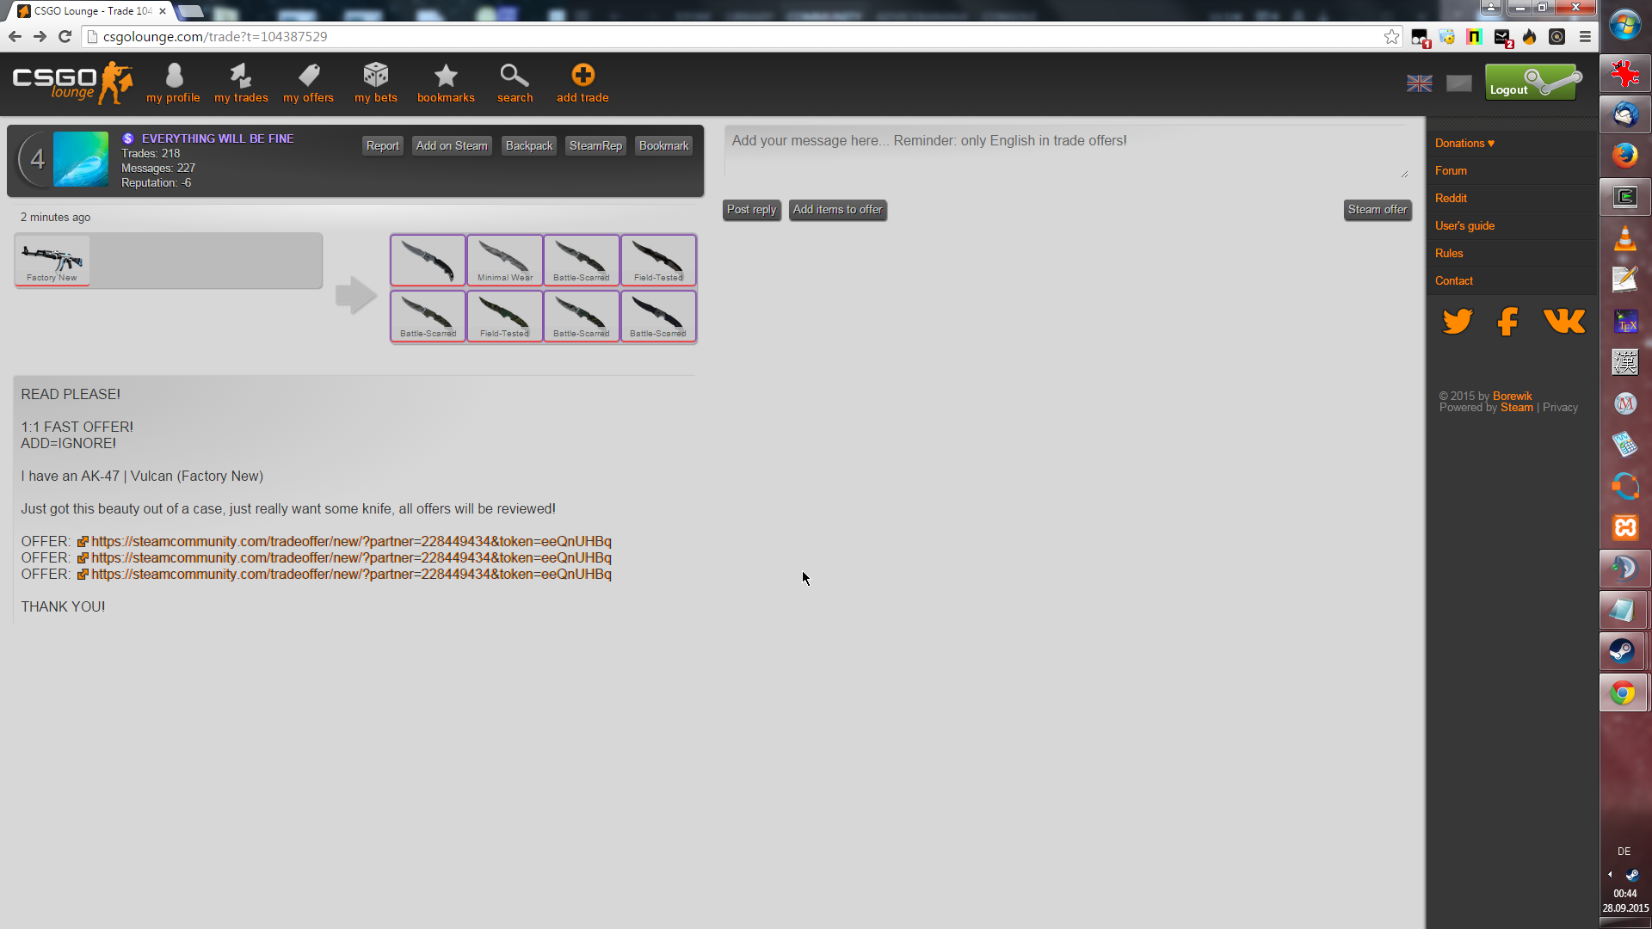The width and height of the screenshot is (1652, 929).
Task: Open the Twitter bird icon
Action: click(1458, 322)
